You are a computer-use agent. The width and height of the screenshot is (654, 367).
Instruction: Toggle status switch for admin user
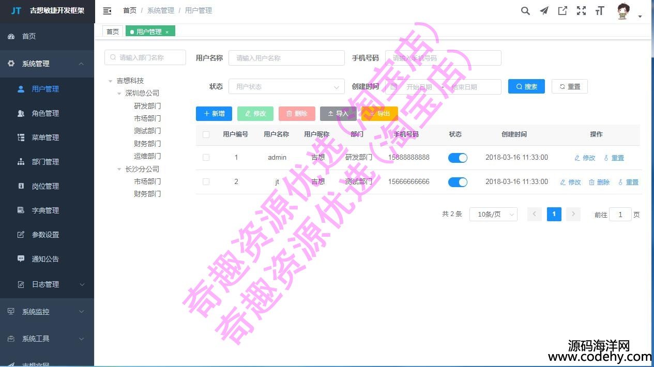coord(458,158)
